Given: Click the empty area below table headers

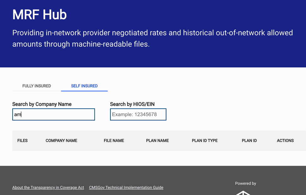Looking at the screenshot, I should [158, 158].
